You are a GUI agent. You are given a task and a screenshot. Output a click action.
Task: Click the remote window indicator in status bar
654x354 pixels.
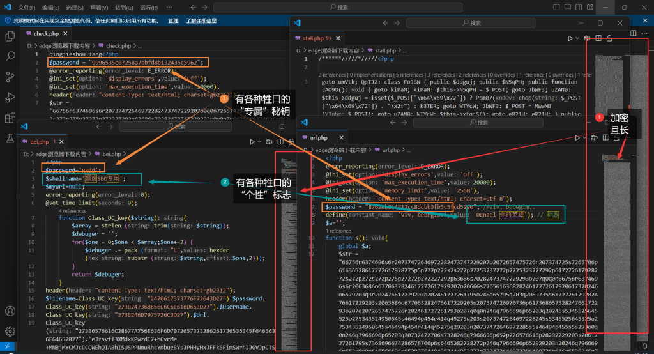8,346
